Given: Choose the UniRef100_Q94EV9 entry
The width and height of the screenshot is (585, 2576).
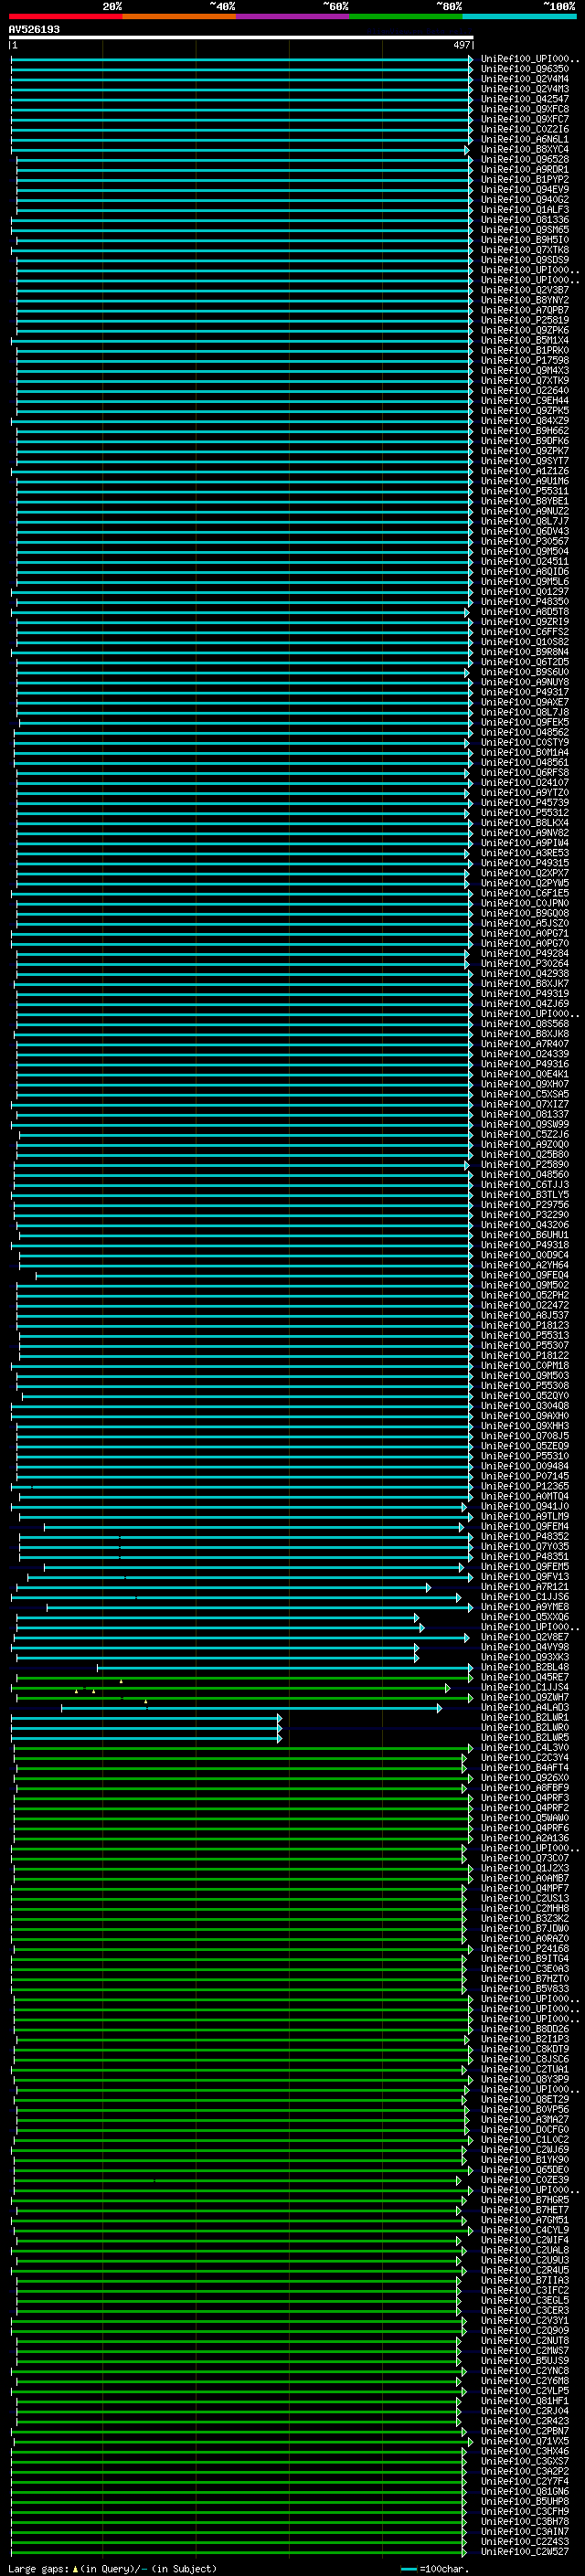Looking at the screenshot, I should [x=524, y=189].
